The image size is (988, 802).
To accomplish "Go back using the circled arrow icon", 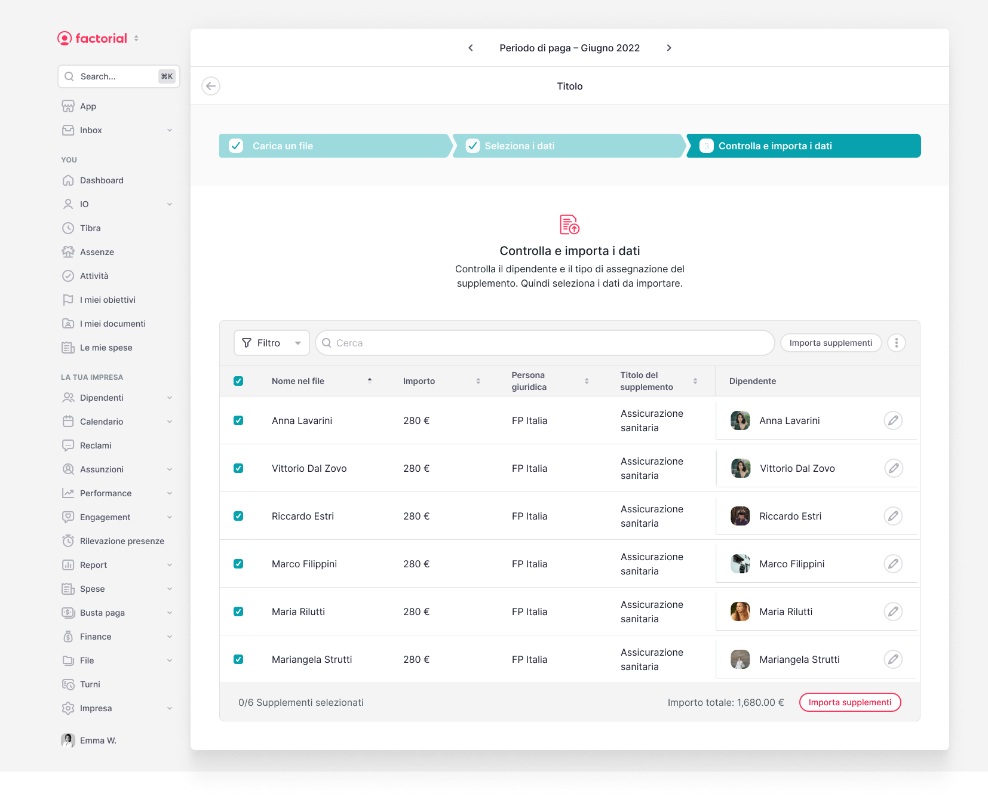I will (x=211, y=86).
